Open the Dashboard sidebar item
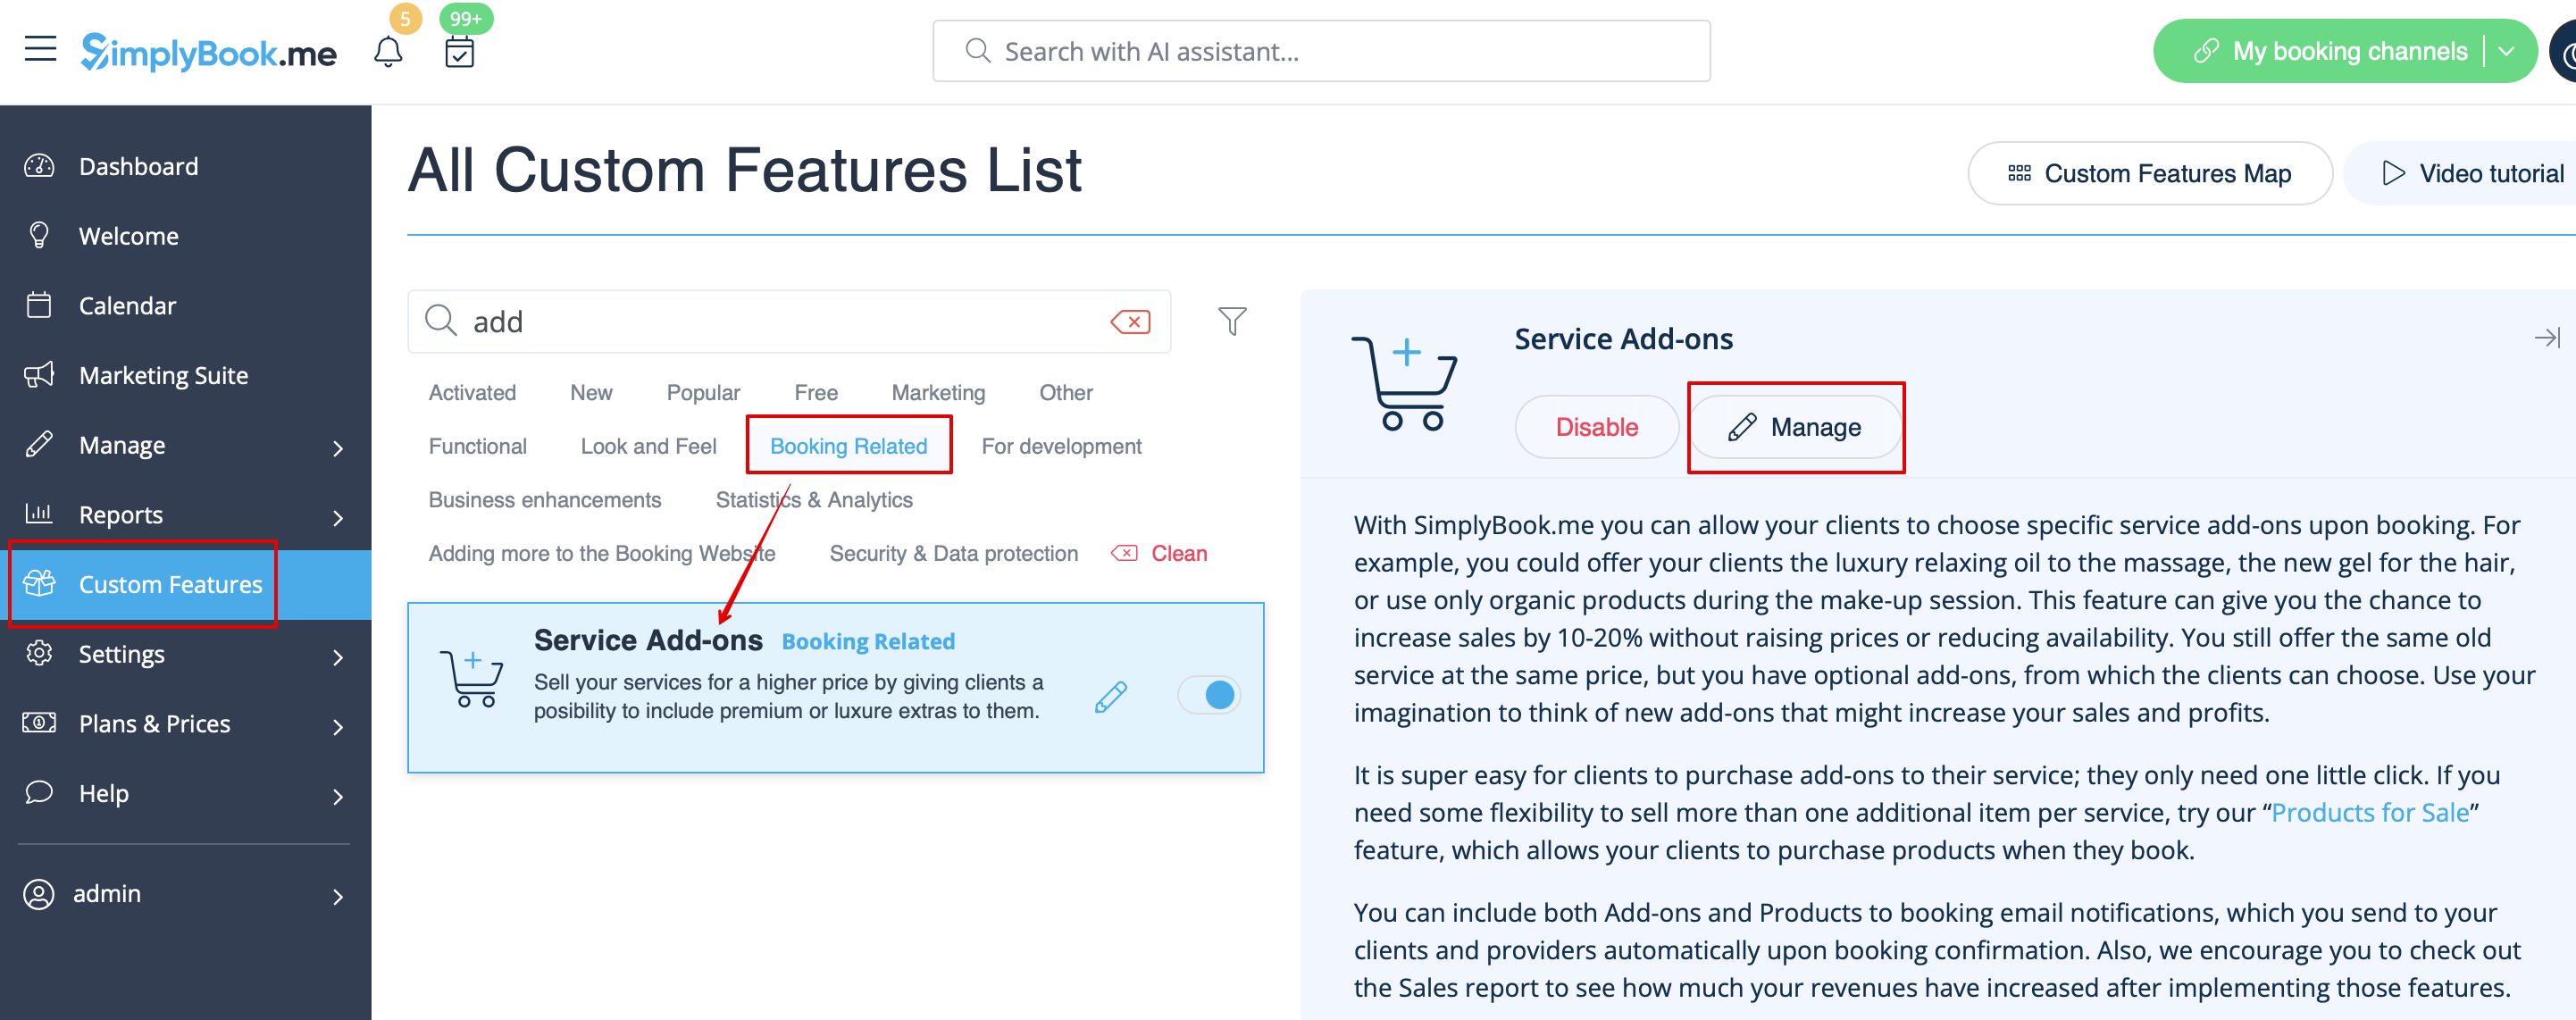Image resolution: width=2576 pixels, height=1020 pixels. pyautogui.click(x=185, y=166)
